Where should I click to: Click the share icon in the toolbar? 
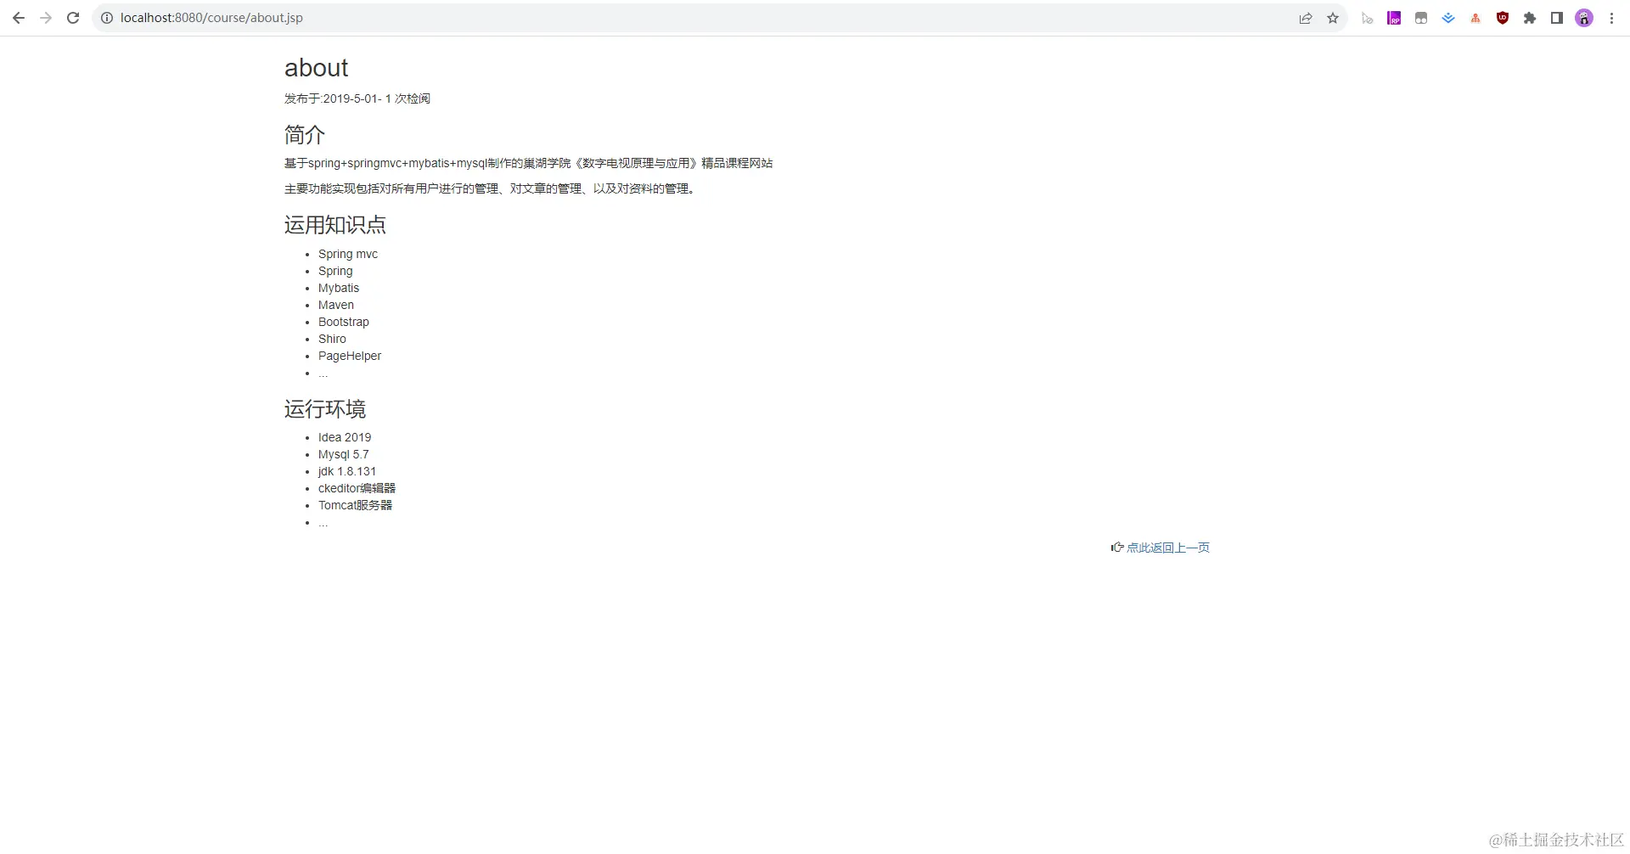tap(1306, 17)
